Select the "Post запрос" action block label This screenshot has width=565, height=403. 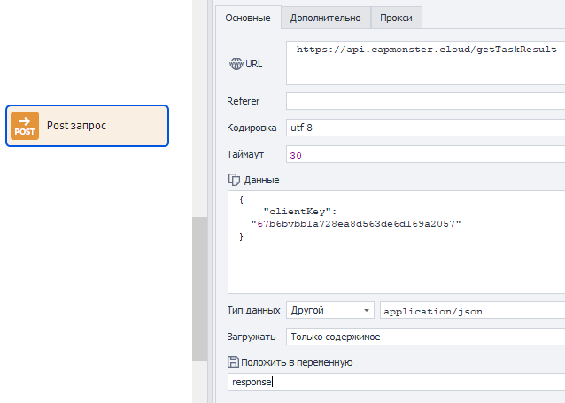coord(76,126)
